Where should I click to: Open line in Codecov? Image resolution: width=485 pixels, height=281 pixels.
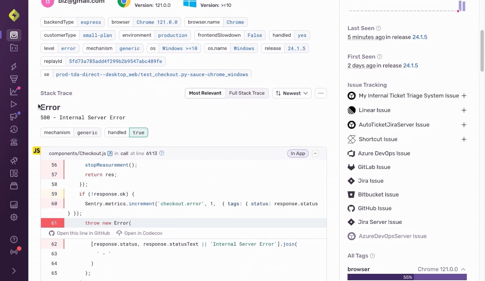click(139, 233)
